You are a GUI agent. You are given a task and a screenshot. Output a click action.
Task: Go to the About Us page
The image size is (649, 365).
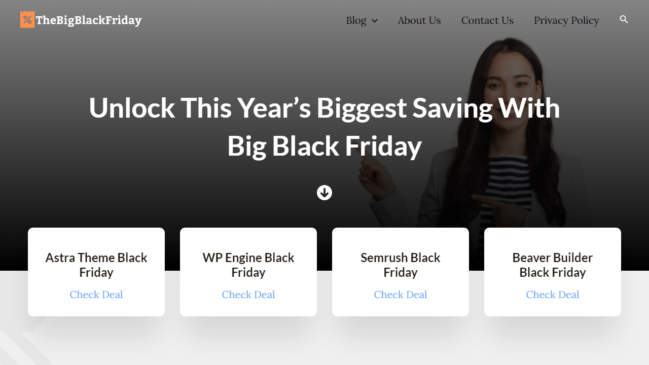tap(419, 20)
